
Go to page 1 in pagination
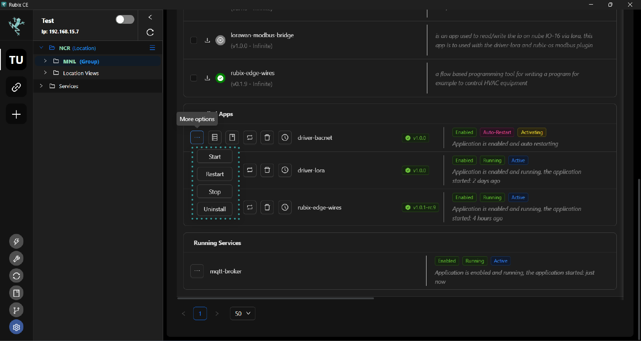click(x=200, y=313)
